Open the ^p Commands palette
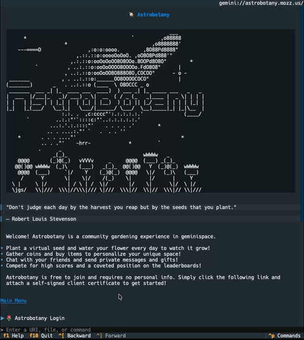The image size is (304, 340). [x=285, y=336]
